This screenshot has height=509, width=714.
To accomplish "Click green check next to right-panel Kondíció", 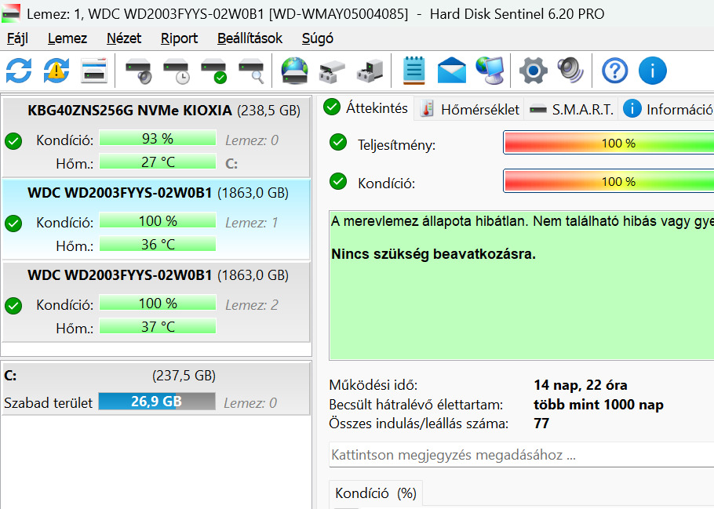I will pos(338,181).
